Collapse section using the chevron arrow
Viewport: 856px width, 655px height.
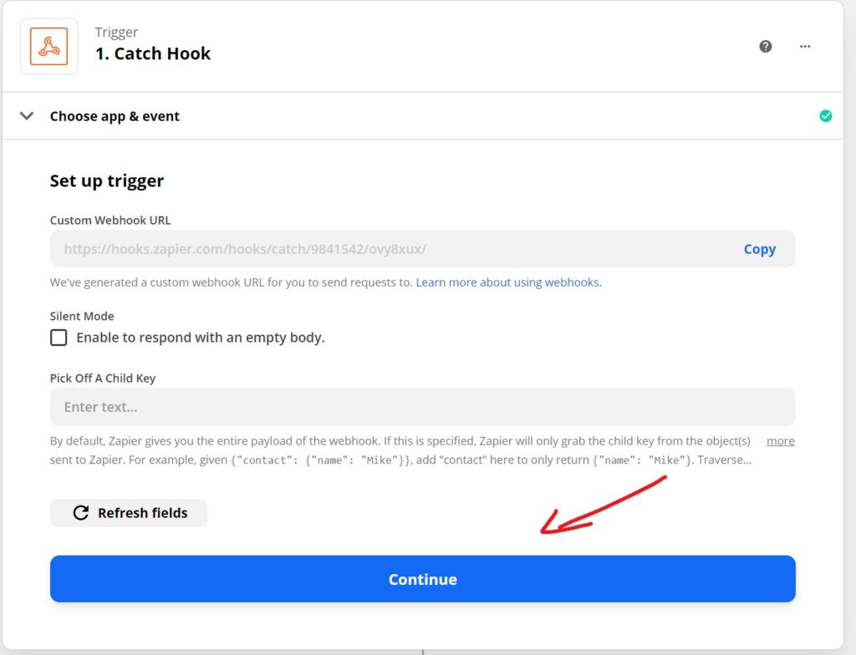point(27,116)
